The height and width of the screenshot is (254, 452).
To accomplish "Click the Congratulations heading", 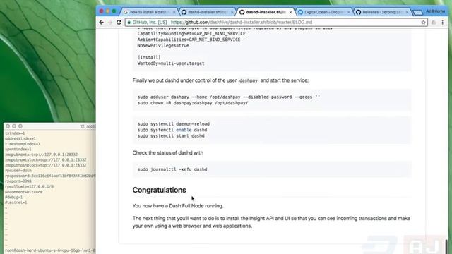I will pyautogui.click(x=159, y=190).
